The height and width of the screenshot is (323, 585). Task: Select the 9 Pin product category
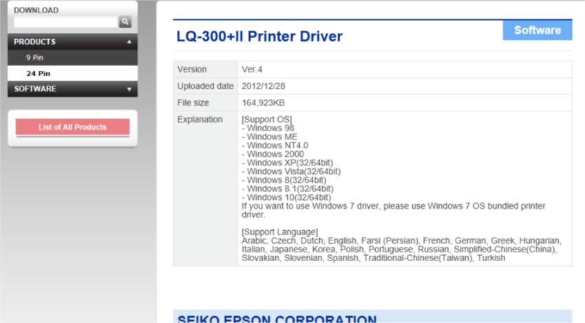73,58
